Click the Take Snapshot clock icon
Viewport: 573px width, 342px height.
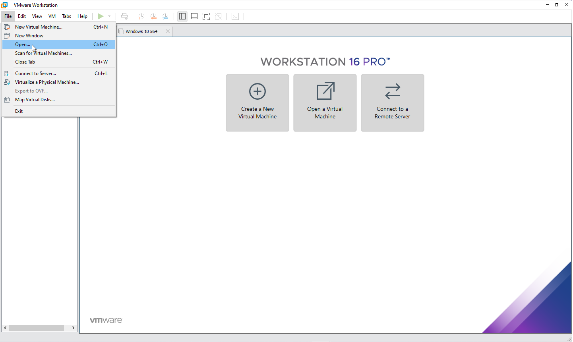click(141, 16)
